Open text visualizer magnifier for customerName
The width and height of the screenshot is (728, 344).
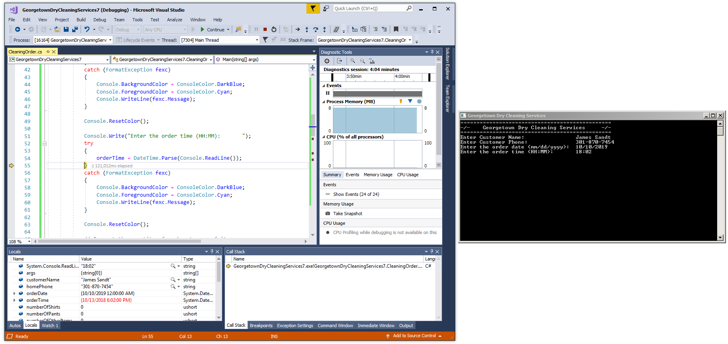tap(173, 280)
